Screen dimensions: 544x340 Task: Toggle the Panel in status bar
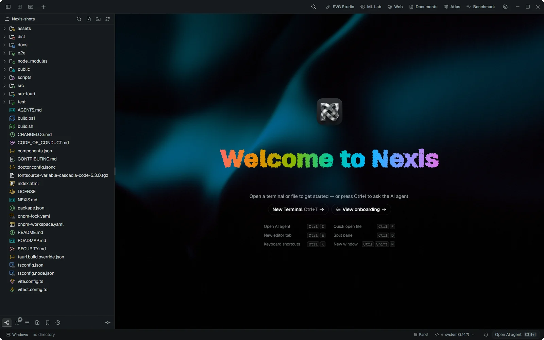click(421, 335)
